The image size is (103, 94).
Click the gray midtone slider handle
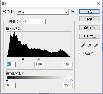(x=39, y=59)
